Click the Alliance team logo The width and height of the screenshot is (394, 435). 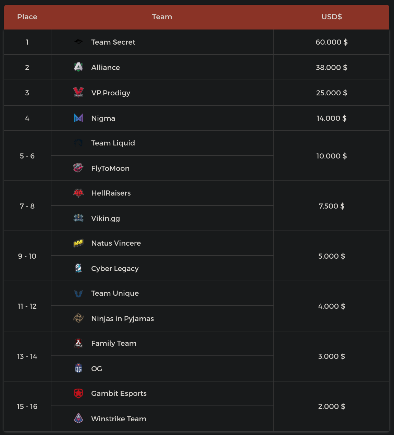tap(78, 67)
